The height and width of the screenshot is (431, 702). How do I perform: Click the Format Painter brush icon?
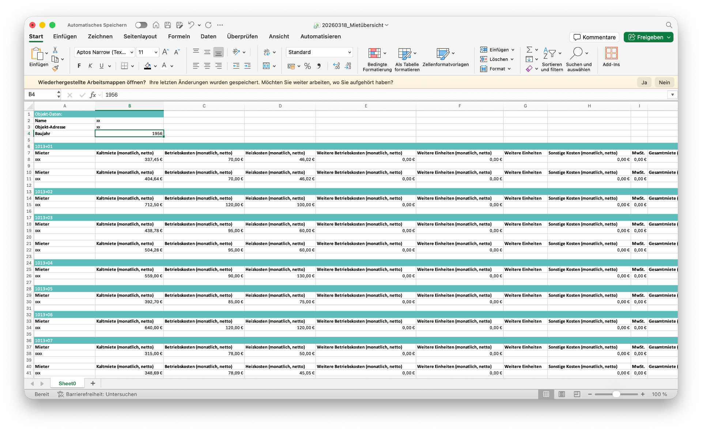pyautogui.click(x=55, y=68)
